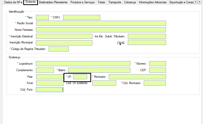Focus the Cód. UF Emitente field
Viewport: 203px width, 135px height.
pos(104,83)
